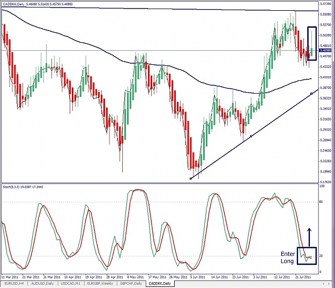This screenshot has width=335, height=288.
Task: Switch to the EURGBP,Weekly tab
Action: pos(100,284)
